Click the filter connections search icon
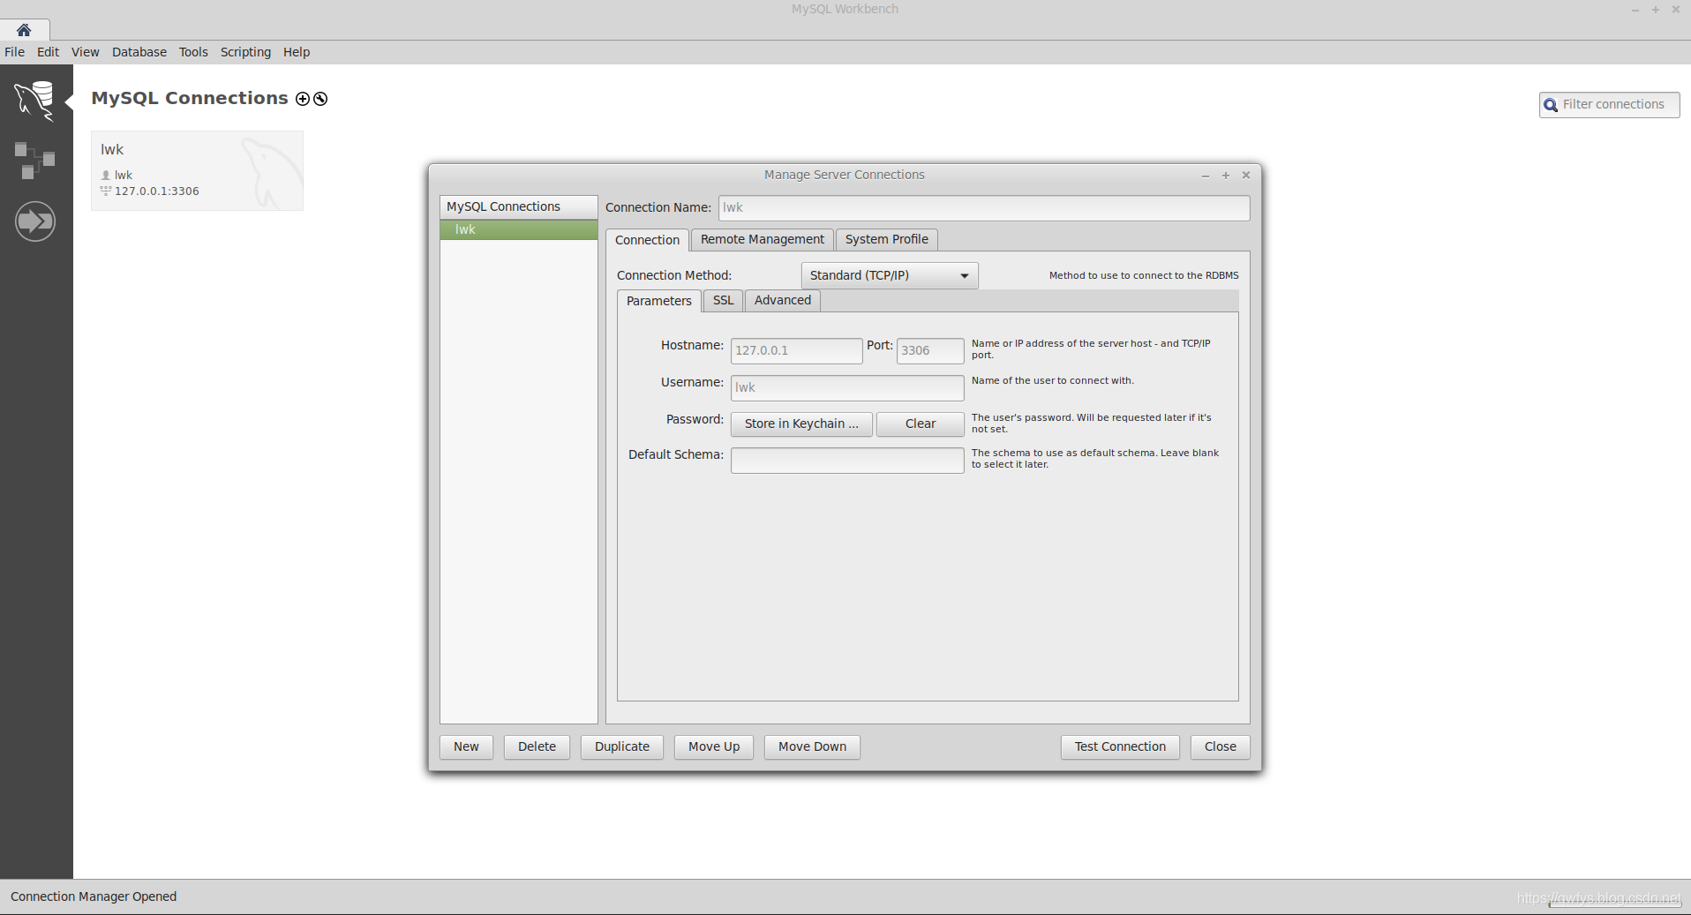The width and height of the screenshot is (1691, 915). pos(1551,105)
